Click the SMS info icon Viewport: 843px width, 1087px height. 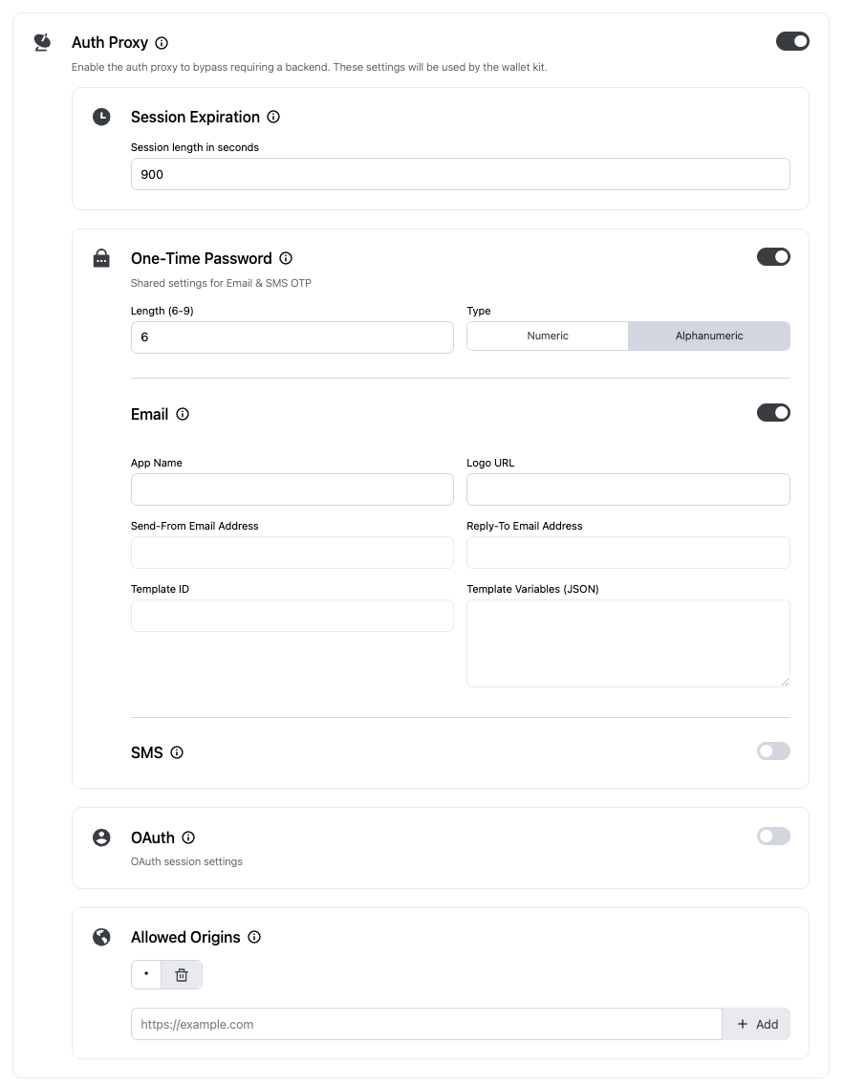pos(176,752)
